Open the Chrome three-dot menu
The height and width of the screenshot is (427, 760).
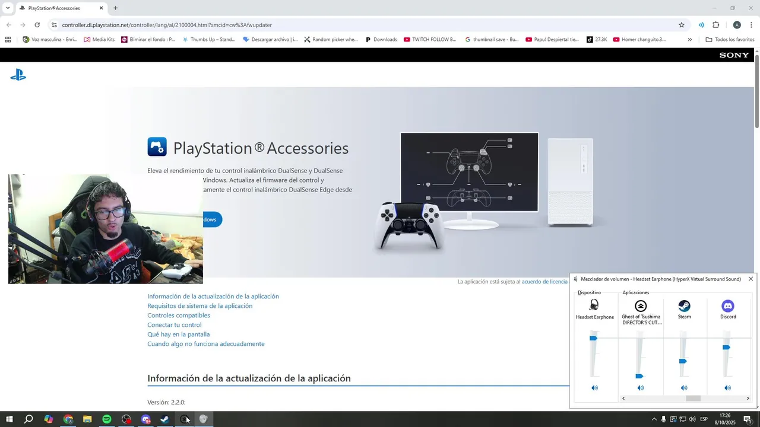pyautogui.click(x=751, y=25)
